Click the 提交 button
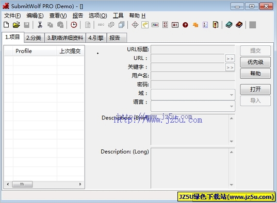This screenshot has height=203, width=277. pyautogui.click(x=255, y=50)
